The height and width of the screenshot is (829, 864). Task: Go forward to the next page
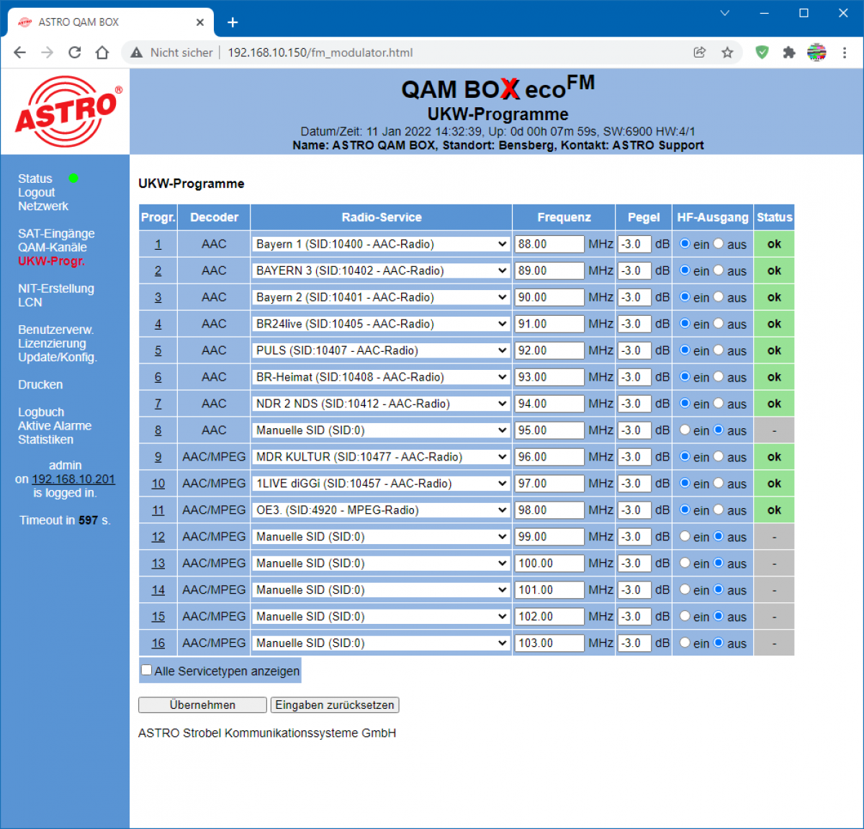point(48,53)
